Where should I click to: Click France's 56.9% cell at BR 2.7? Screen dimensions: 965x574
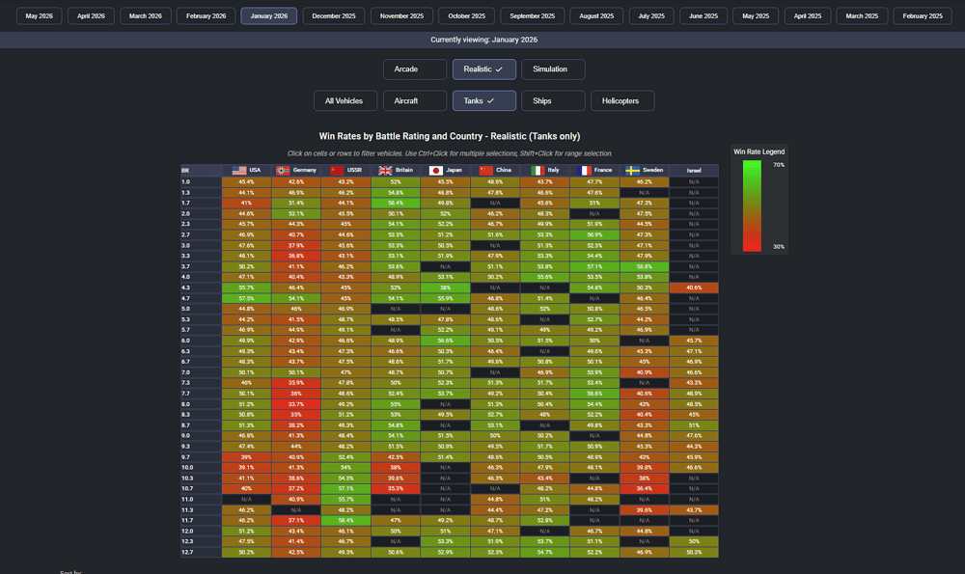tap(594, 235)
